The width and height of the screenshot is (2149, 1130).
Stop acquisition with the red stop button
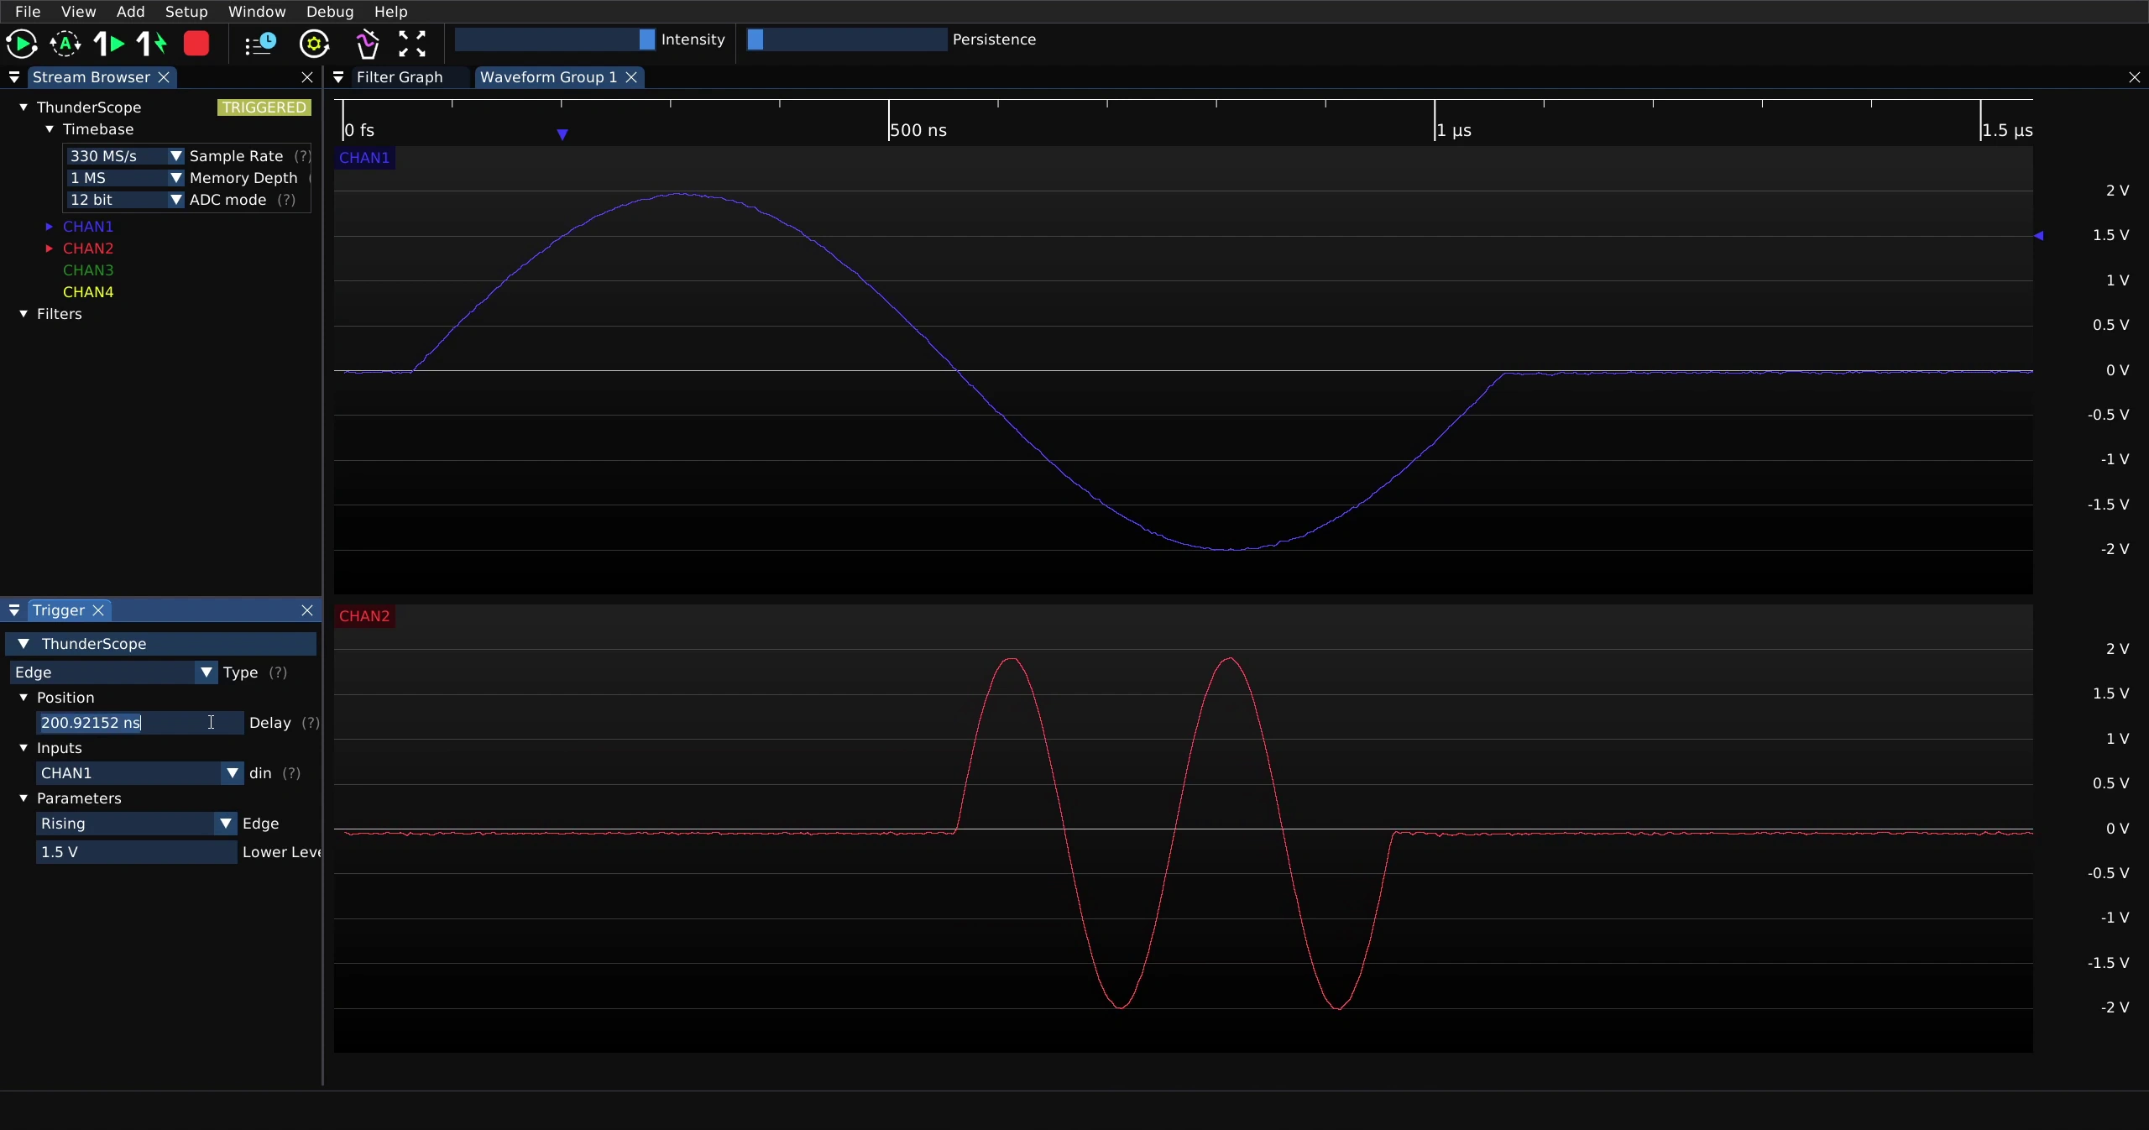[196, 44]
